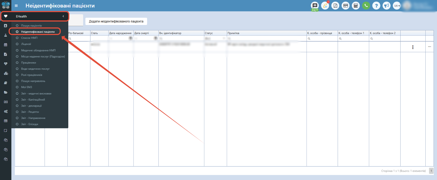437x180 pixels.
Task: Open the UA language dropdown
Action: tap(397, 6)
